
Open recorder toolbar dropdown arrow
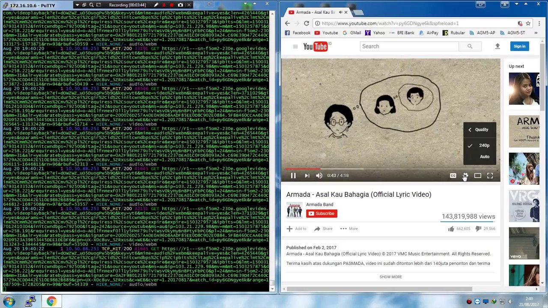77,5
